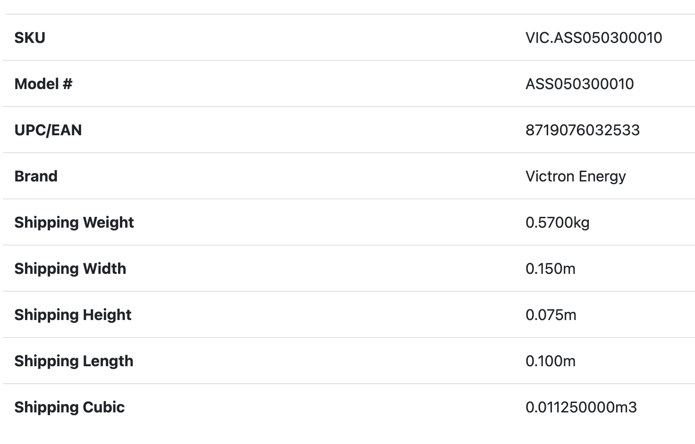The image size is (695, 444).
Task: Click the word Energy in brand value
Action: pyautogui.click(x=602, y=177)
